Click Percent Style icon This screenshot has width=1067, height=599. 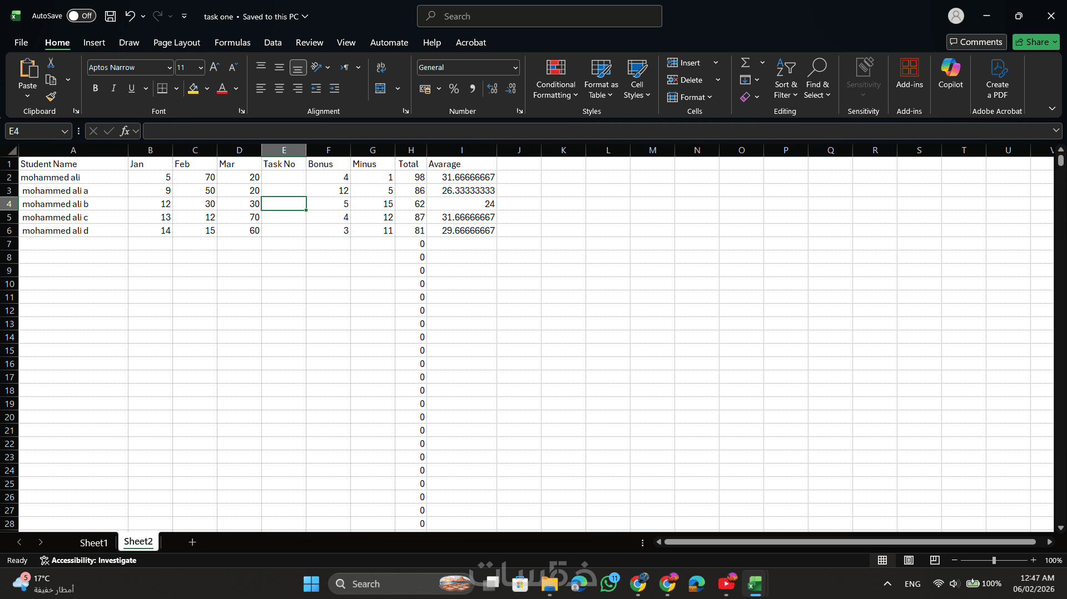pyautogui.click(x=454, y=89)
